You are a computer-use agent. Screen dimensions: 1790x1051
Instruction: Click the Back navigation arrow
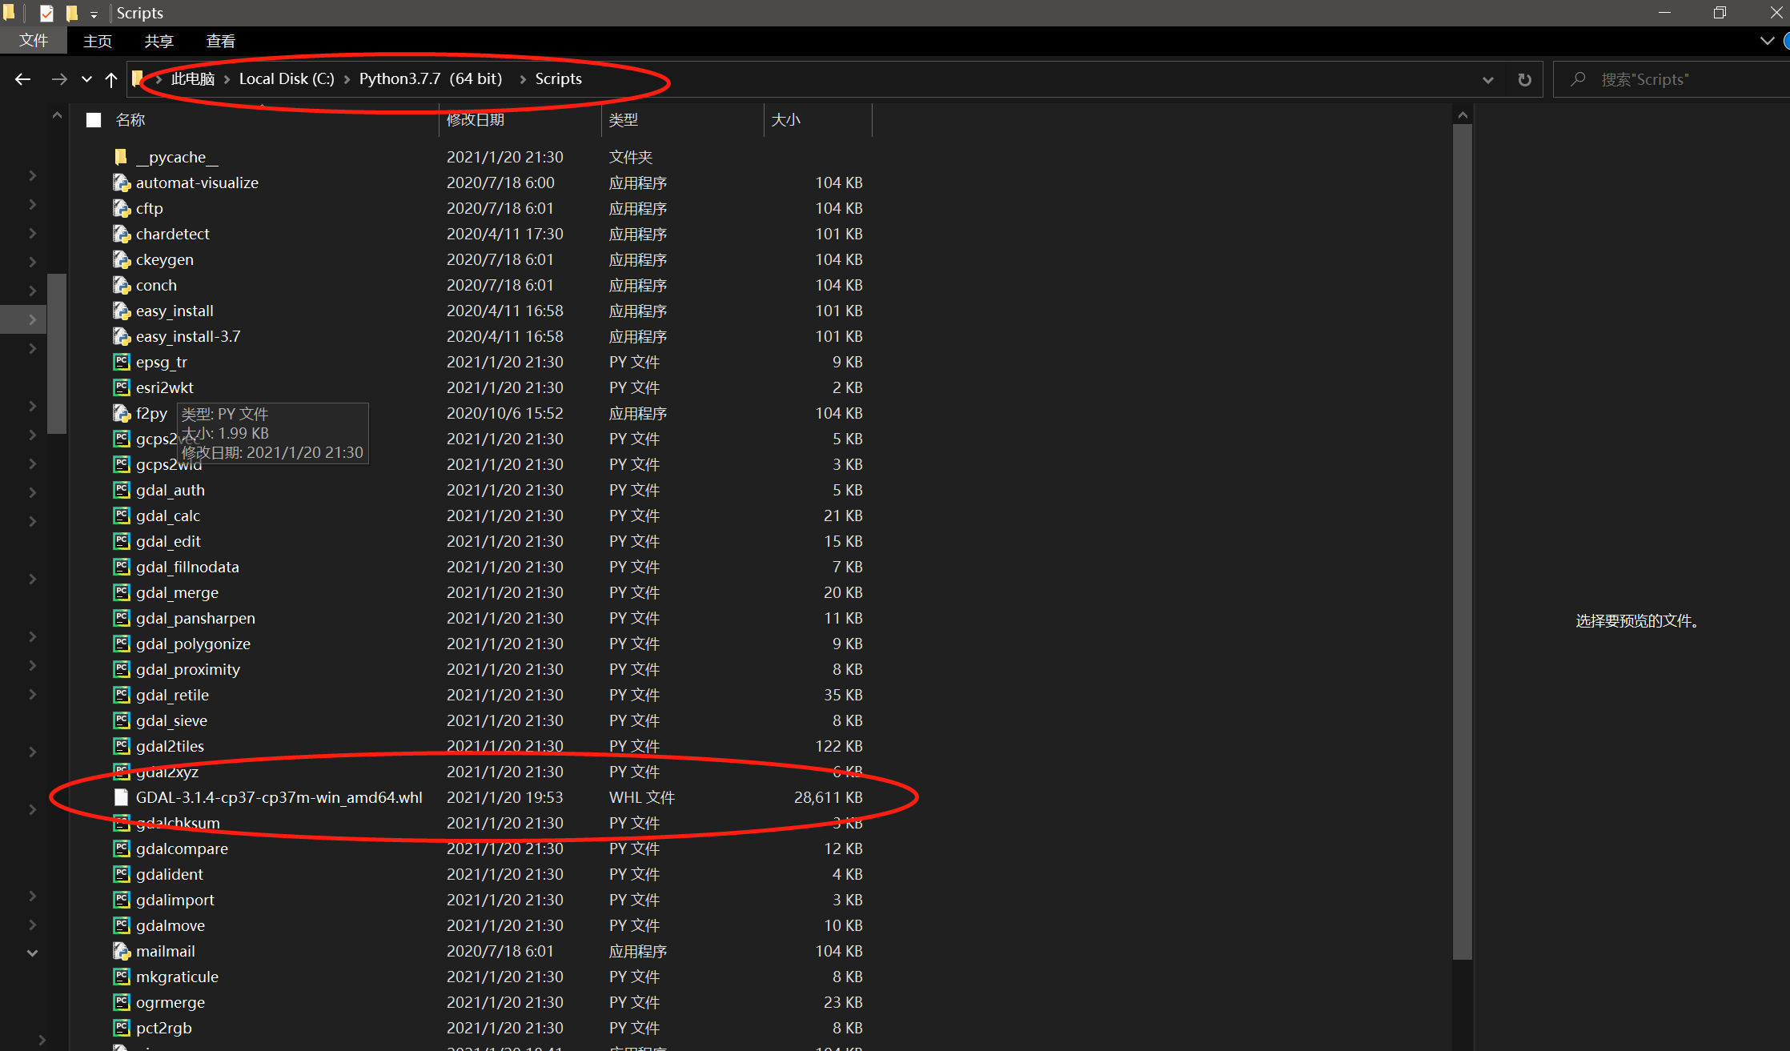point(22,79)
